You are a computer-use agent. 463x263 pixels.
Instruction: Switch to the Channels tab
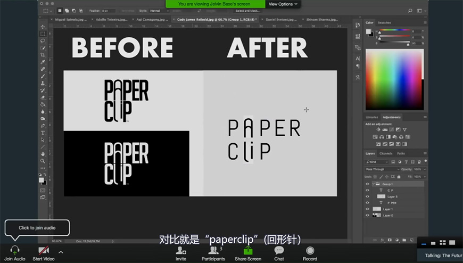tap(386, 153)
